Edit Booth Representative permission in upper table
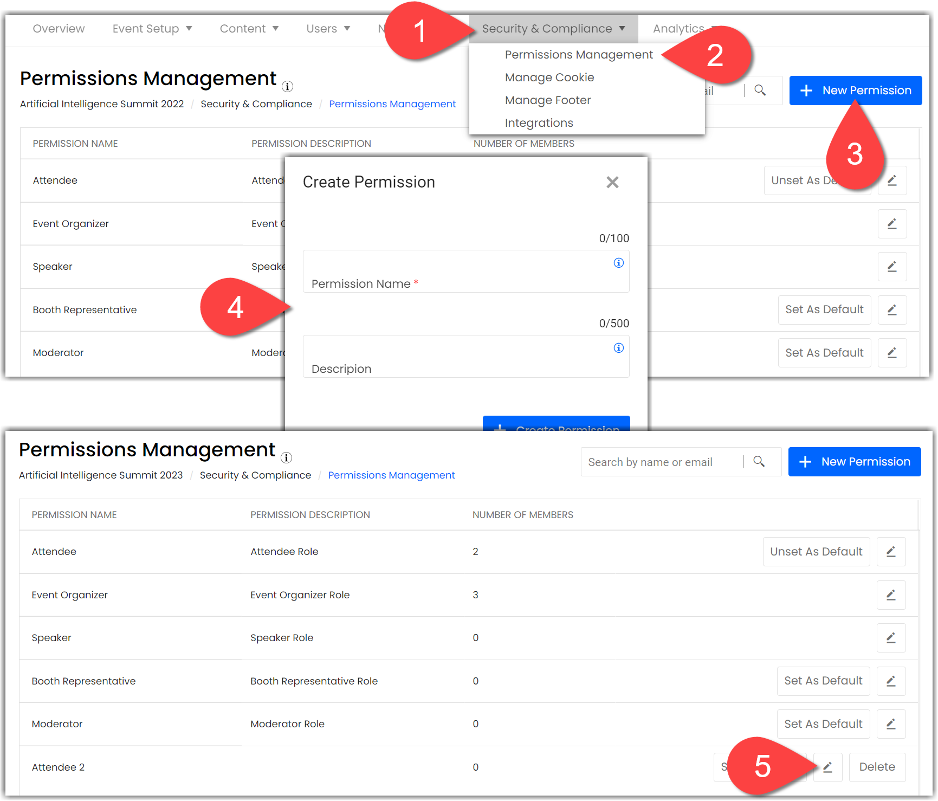The image size is (938, 801). click(892, 310)
